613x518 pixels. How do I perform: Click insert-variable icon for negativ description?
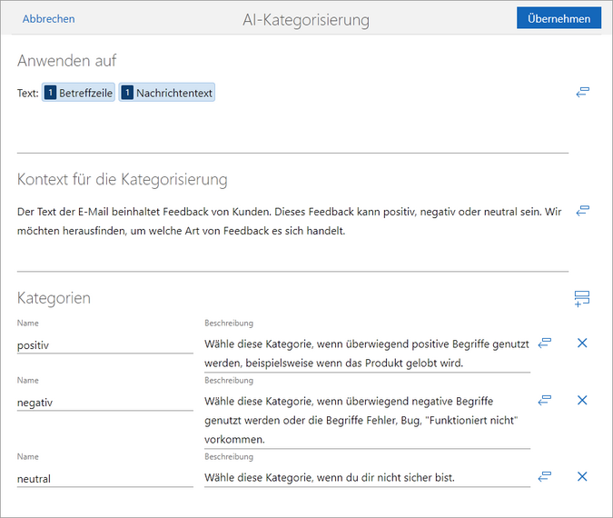545,400
